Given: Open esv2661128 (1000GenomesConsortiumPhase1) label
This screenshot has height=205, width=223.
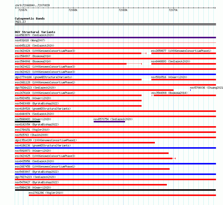Looking at the screenshot, I should tap(45, 82).
